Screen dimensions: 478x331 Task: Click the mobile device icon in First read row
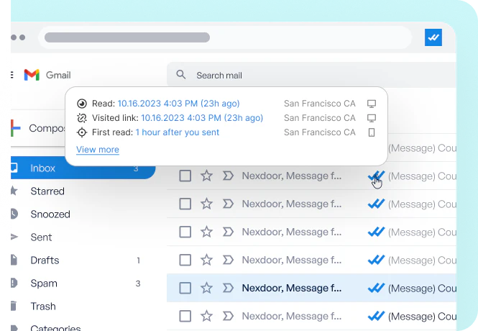pyautogui.click(x=372, y=132)
